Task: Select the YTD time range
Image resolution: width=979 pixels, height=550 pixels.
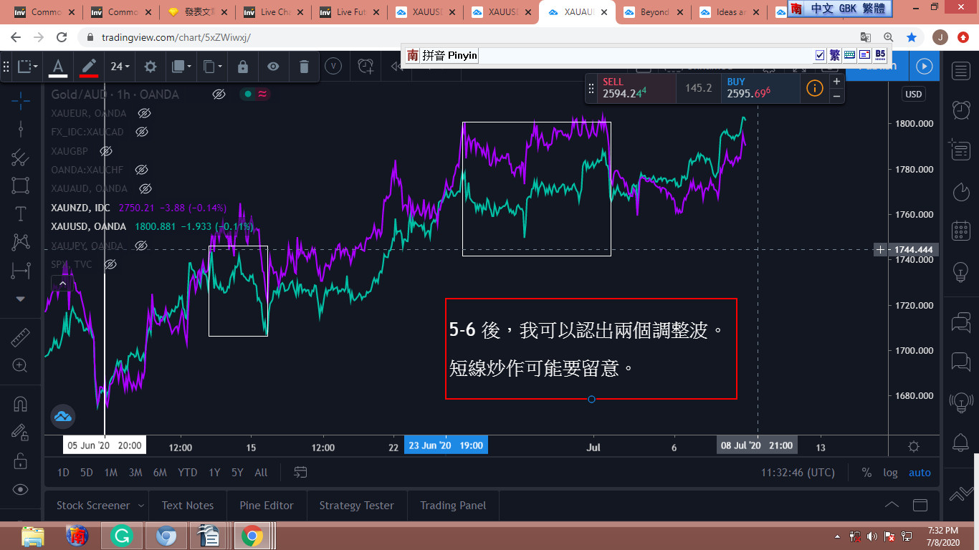Action: tap(188, 473)
